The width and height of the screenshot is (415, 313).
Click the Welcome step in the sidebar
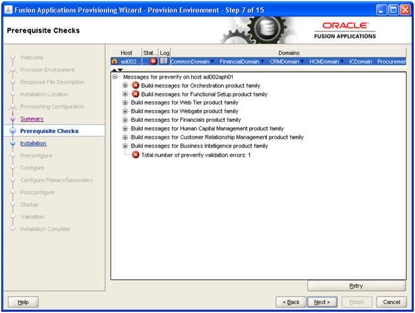pos(32,58)
